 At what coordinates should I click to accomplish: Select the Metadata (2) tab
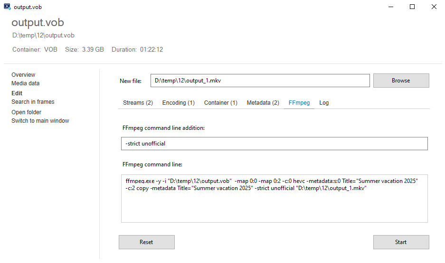[x=263, y=103]
